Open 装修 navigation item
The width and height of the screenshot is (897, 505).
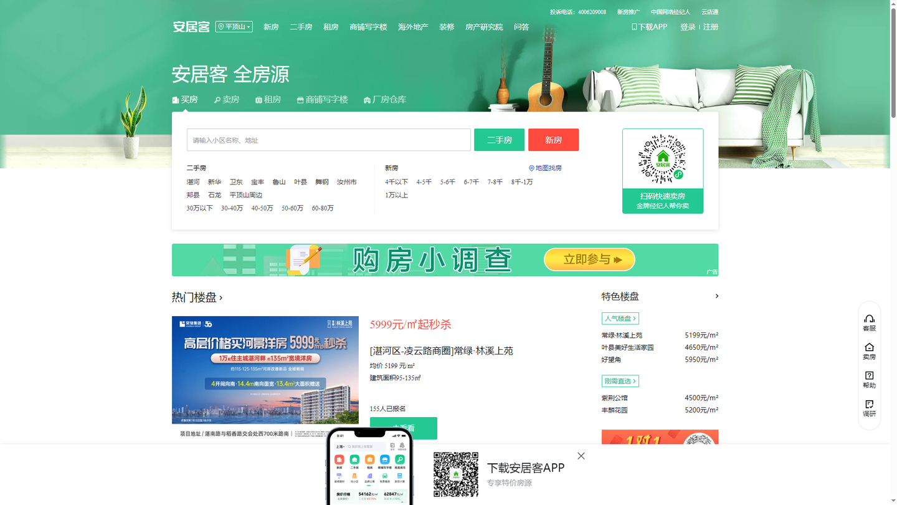pos(447,27)
